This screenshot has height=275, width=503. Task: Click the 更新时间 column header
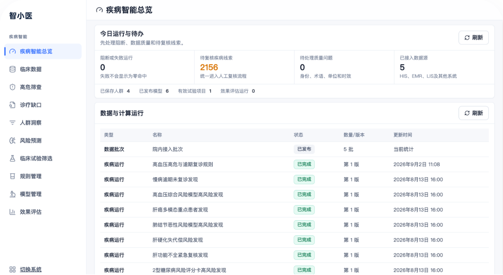(403, 135)
